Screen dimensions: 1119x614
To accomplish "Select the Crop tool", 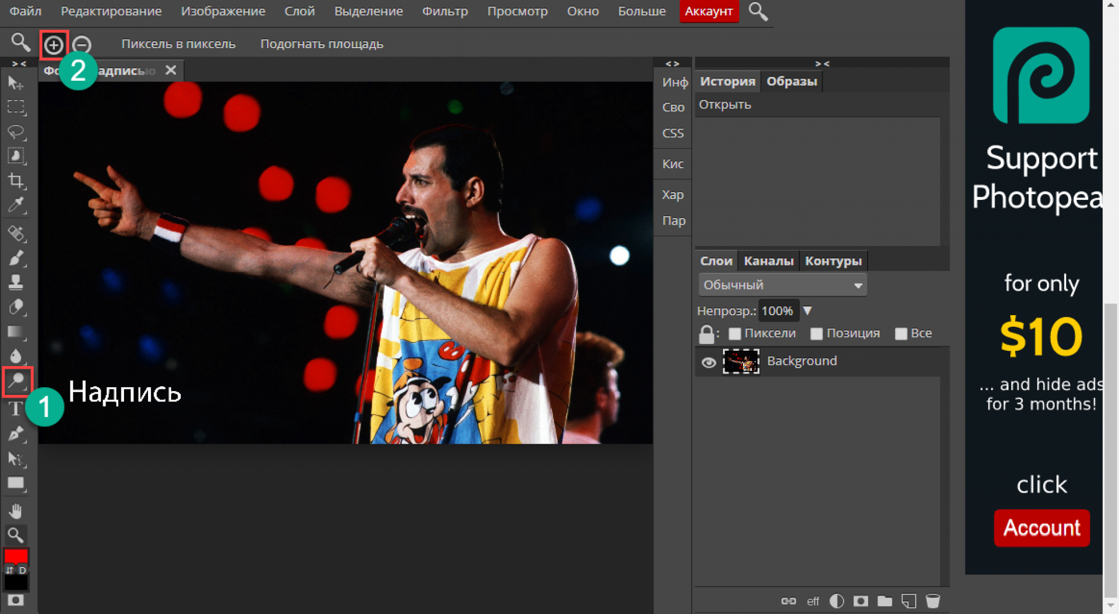I will [16, 181].
